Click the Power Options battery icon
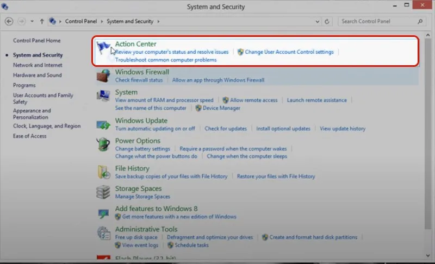 click(104, 145)
